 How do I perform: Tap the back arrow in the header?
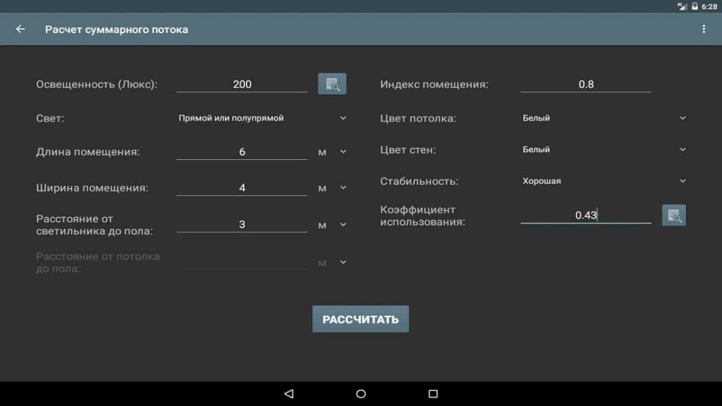click(x=20, y=30)
